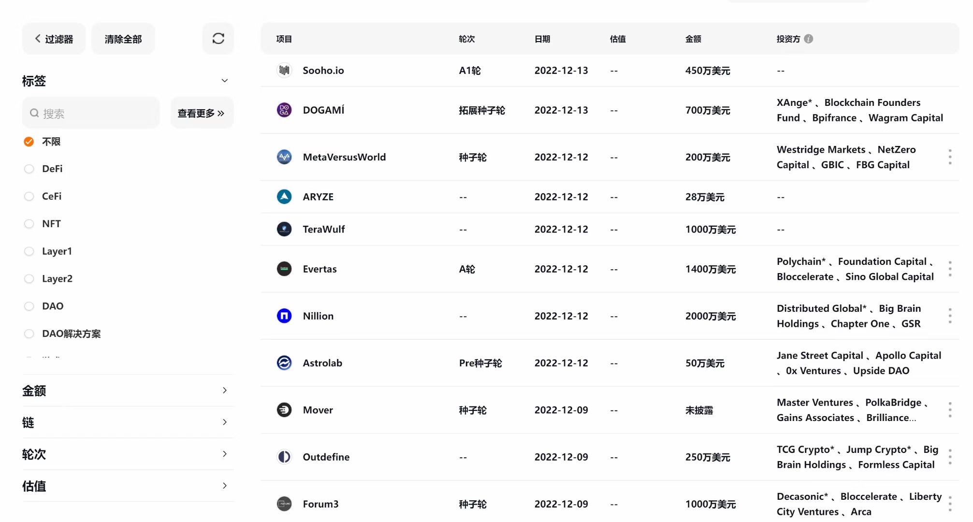The image size is (973, 522).
Task: Expand the 轮次 filter section
Action: coord(224,454)
